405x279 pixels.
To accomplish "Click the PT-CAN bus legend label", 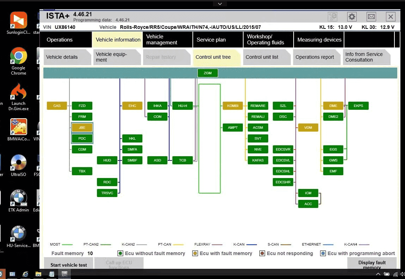I will click(x=165, y=244).
